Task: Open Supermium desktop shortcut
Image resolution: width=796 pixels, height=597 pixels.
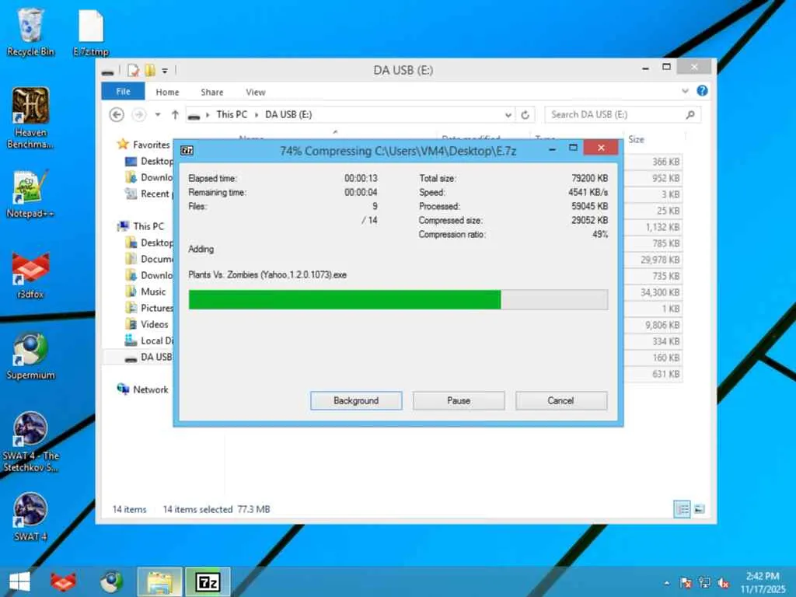Action: [30, 356]
